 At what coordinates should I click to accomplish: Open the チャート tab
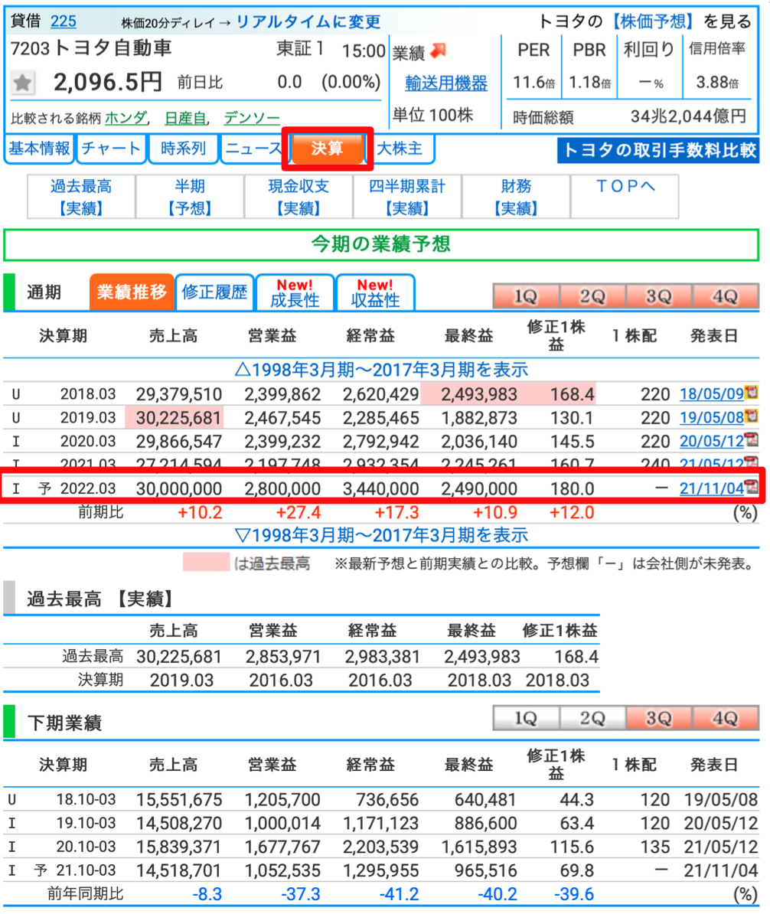(x=111, y=149)
